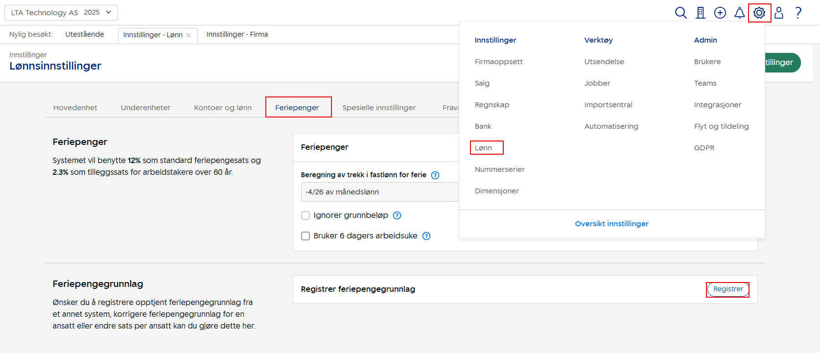
Task: Open the -4/26 av månedslønn dropdown
Action: tap(380, 192)
